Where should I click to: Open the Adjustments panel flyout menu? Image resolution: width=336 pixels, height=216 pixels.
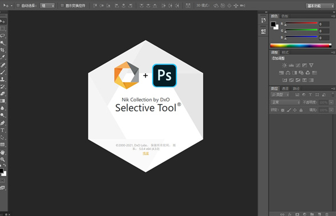point(333,52)
